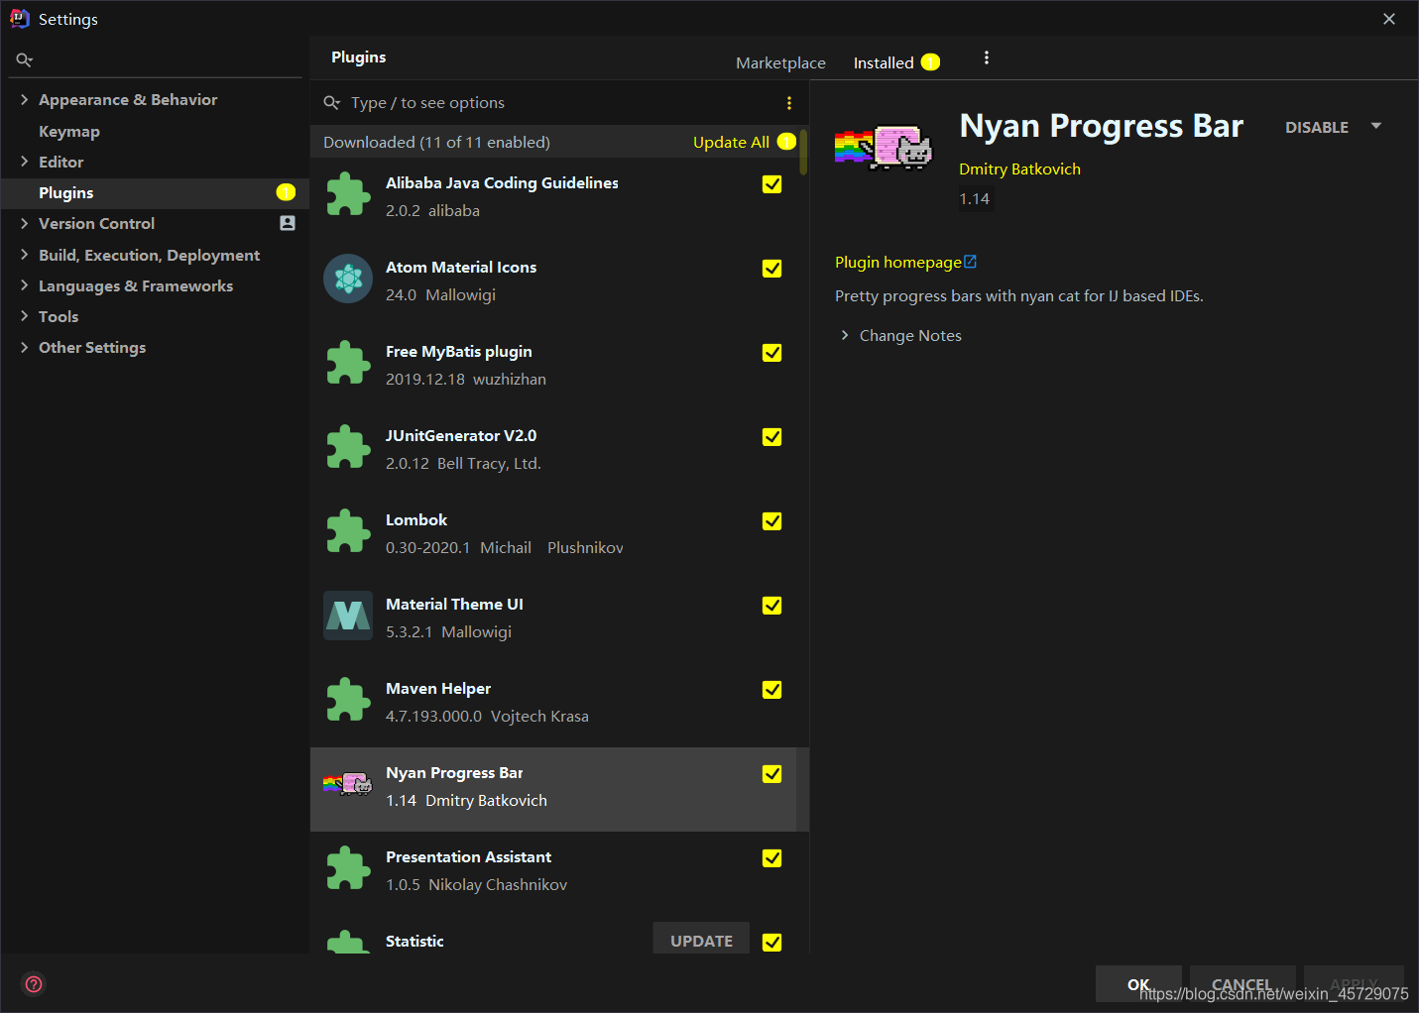The image size is (1419, 1013).
Task: Click the plugin search magnifier icon
Action: pos(332,103)
